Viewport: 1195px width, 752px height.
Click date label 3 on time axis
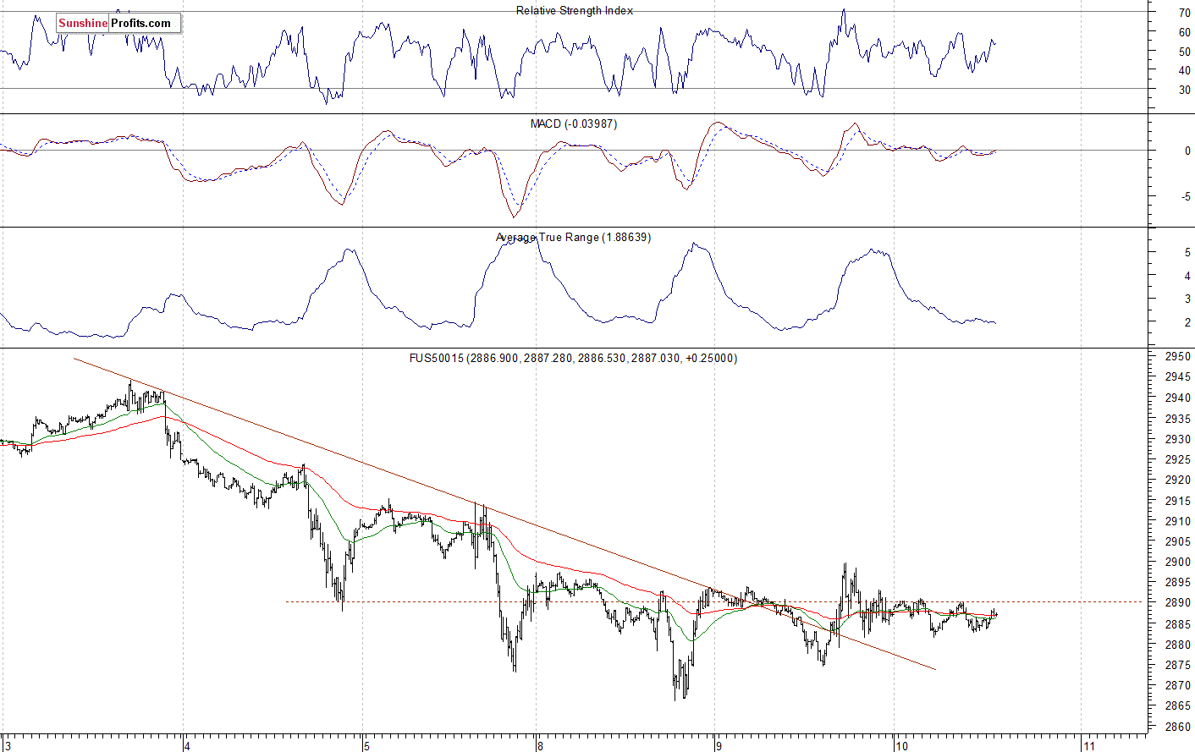click(8, 746)
